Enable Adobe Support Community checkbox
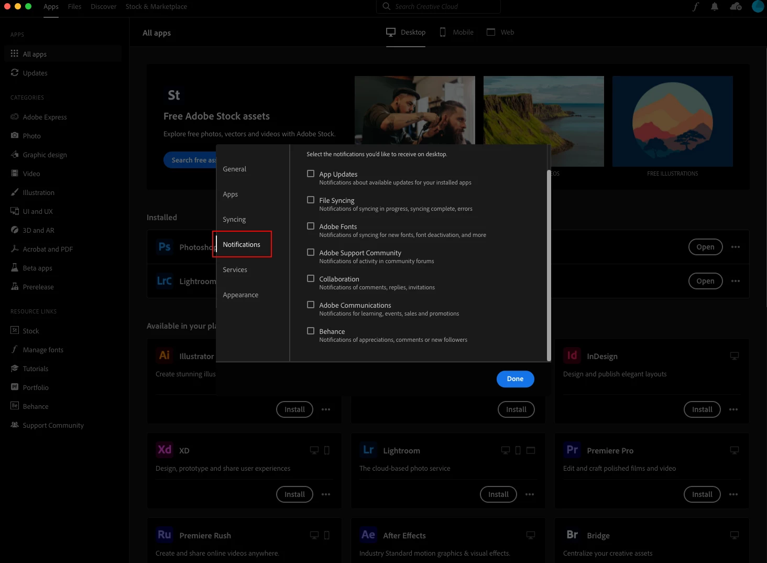Screen dimensions: 767x563 click(311, 252)
